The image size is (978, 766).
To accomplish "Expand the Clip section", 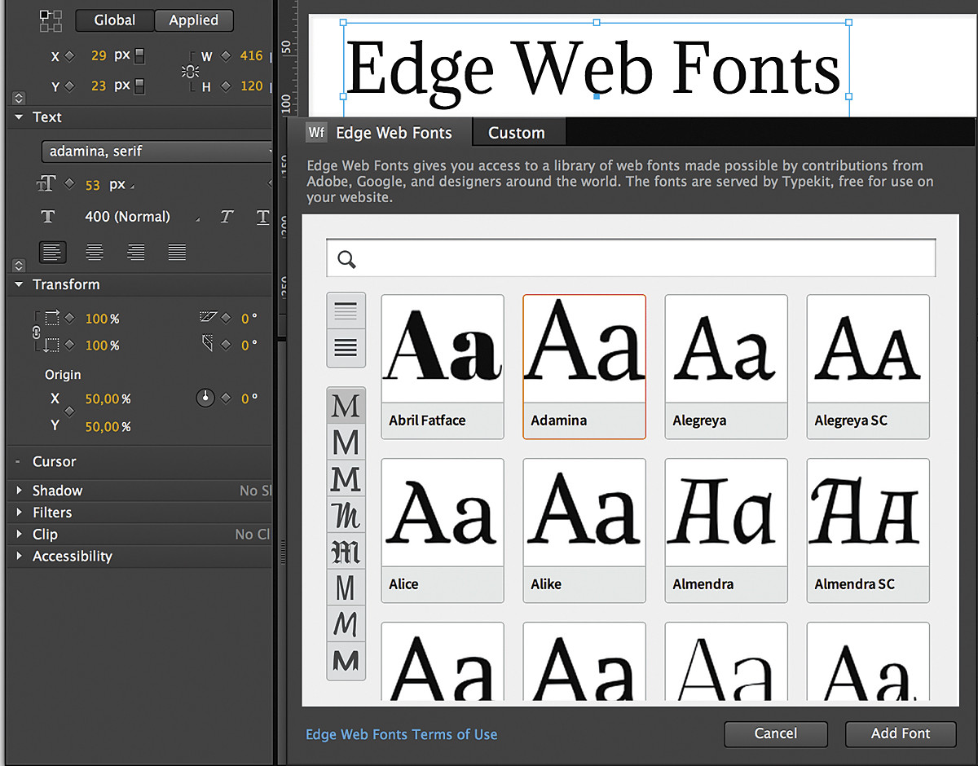I will (19, 535).
